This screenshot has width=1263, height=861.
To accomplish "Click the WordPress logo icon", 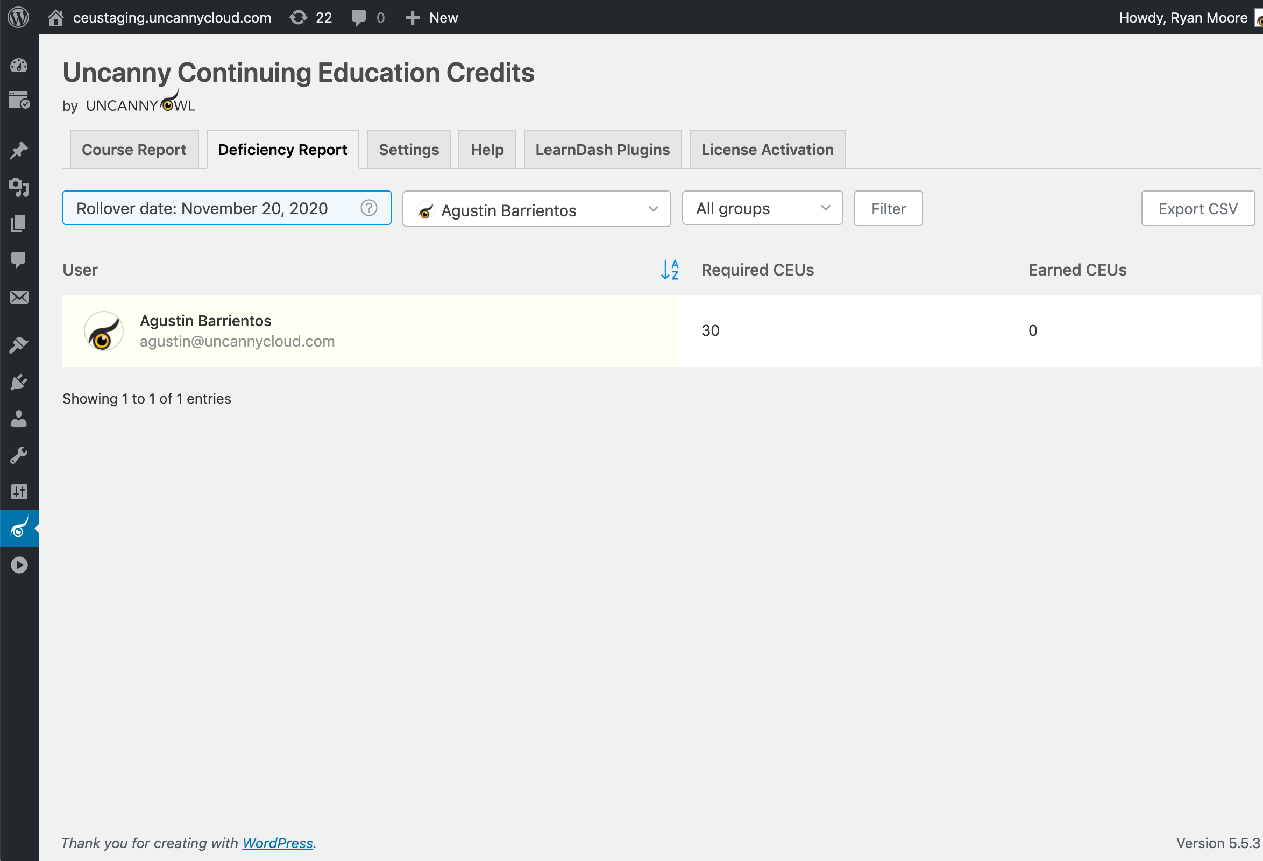I will [x=18, y=17].
